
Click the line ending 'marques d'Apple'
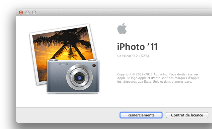point(158,78)
